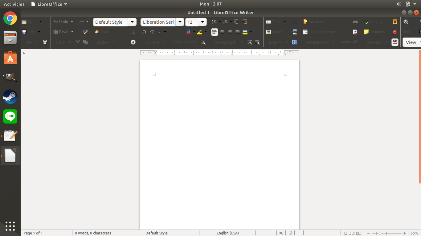Screen dimensions: 421x236
Task: Open the Styles group menu
Action: (x=106, y=42)
